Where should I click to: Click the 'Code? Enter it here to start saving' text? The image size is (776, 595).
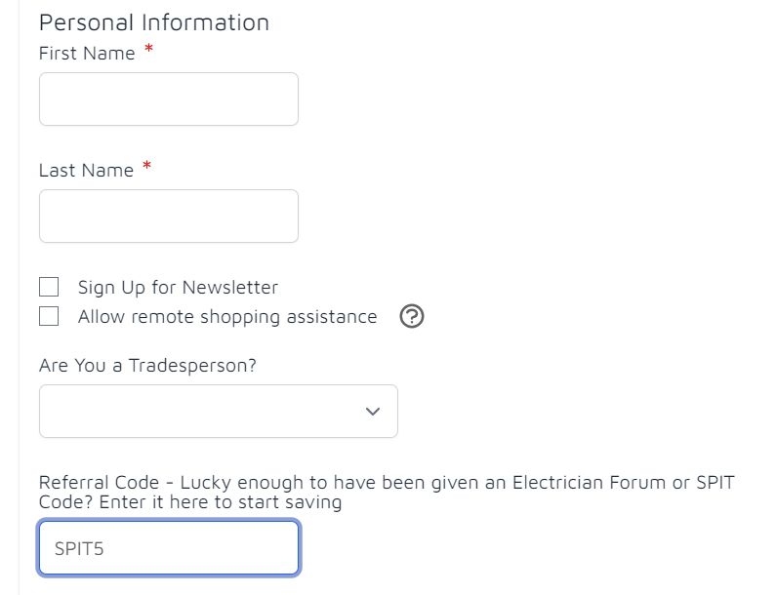(x=190, y=502)
